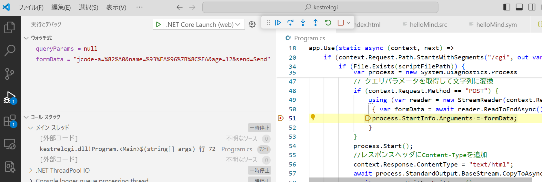Open the Search view in activity bar
This screenshot has height=182, width=542.
pyautogui.click(x=10, y=51)
